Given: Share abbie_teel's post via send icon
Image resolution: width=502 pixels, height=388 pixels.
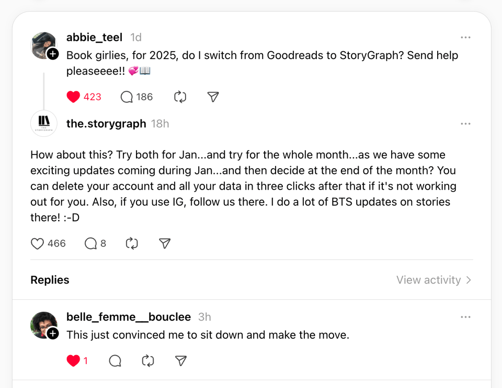Looking at the screenshot, I should 213,97.
